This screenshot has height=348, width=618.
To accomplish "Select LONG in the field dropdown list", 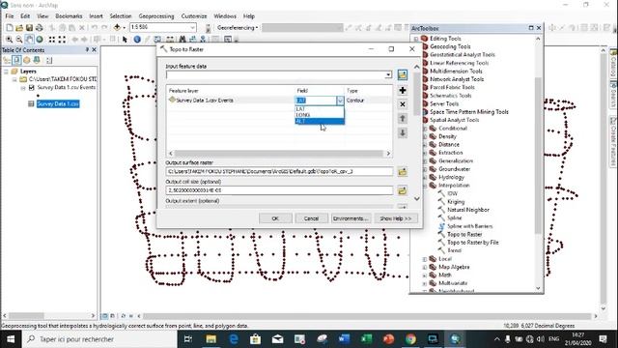I will point(320,115).
